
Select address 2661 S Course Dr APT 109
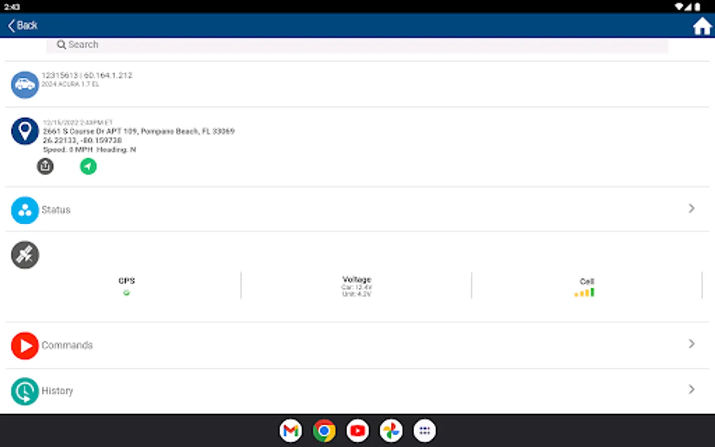139,131
